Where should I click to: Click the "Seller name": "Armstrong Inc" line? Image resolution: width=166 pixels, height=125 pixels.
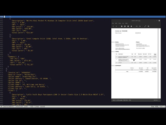coord(22,77)
